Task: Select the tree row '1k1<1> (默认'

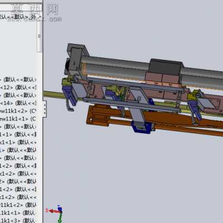Action: pyautogui.click(x=18, y=213)
